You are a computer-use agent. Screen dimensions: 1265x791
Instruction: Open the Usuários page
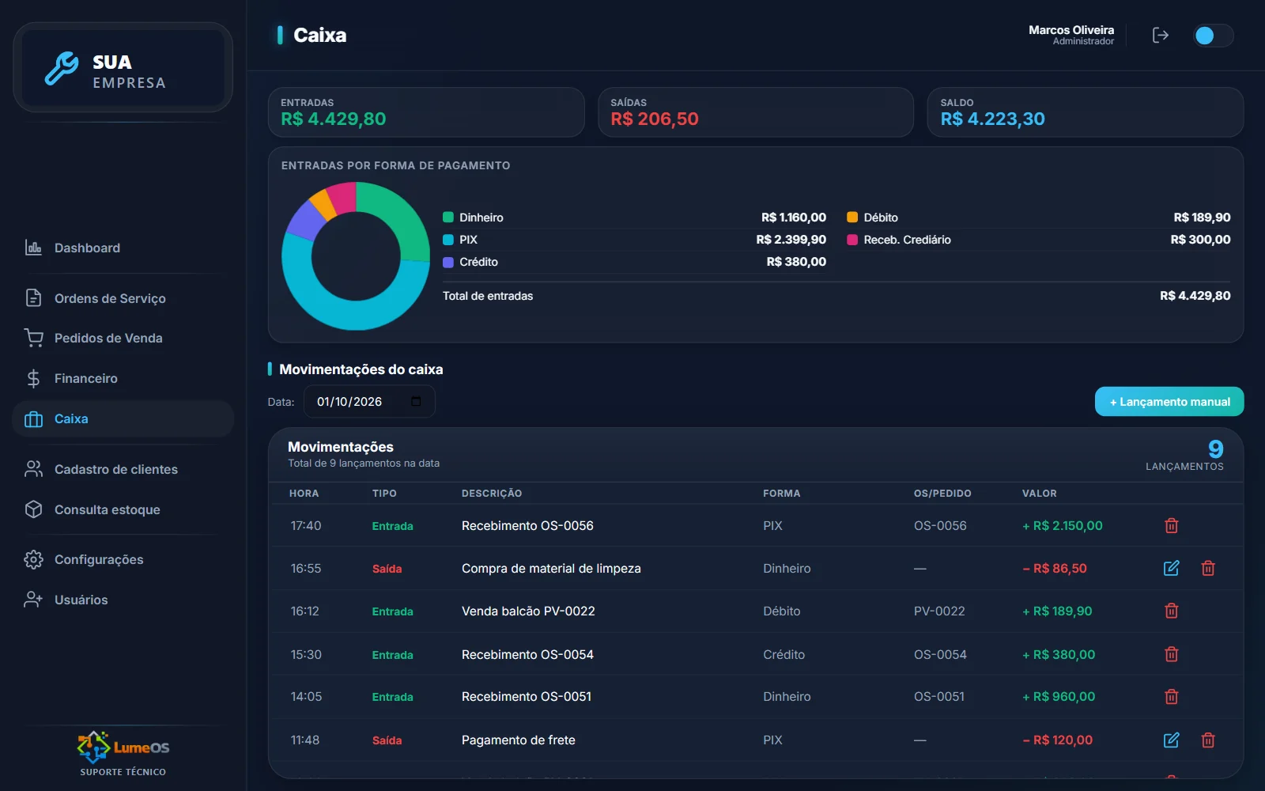(x=123, y=600)
